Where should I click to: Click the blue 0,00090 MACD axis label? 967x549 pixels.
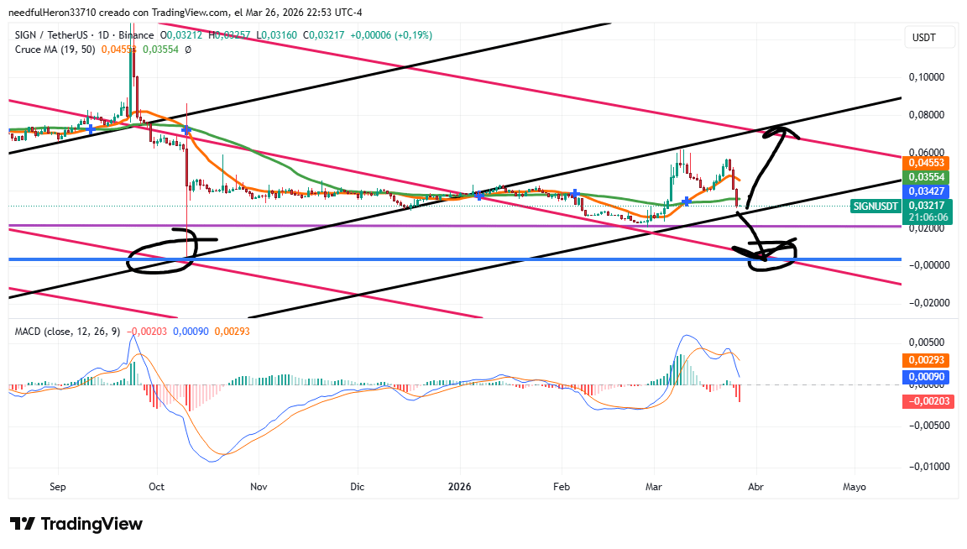pos(927,376)
